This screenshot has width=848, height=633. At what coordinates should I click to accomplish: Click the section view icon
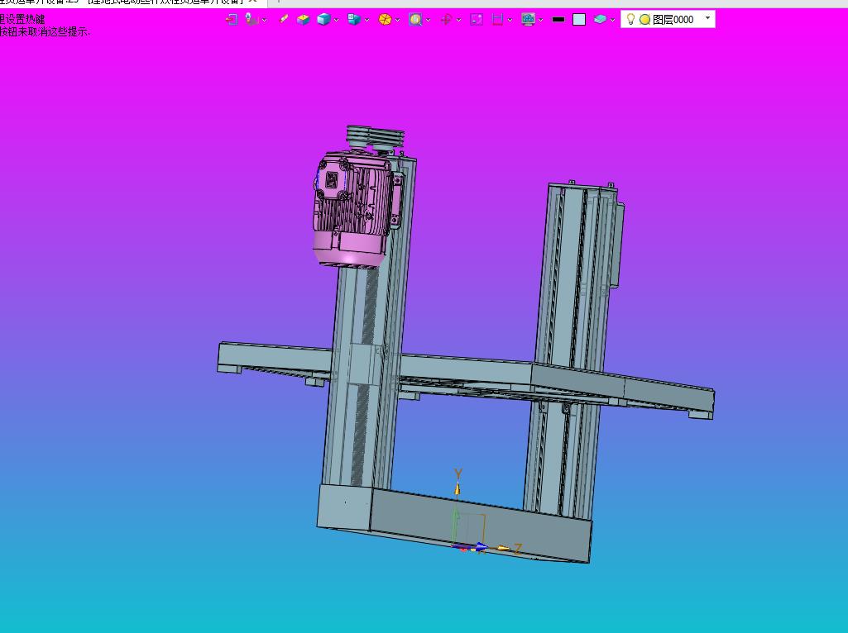point(497,20)
